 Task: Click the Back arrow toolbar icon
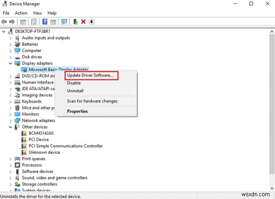click(x=4, y=22)
